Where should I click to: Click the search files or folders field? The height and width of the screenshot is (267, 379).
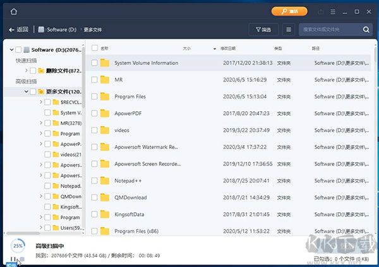click(x=328, y=30)
